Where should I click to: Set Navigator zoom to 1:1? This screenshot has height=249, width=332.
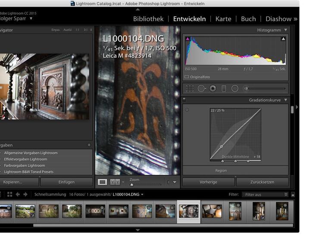[x=77, y=30]
